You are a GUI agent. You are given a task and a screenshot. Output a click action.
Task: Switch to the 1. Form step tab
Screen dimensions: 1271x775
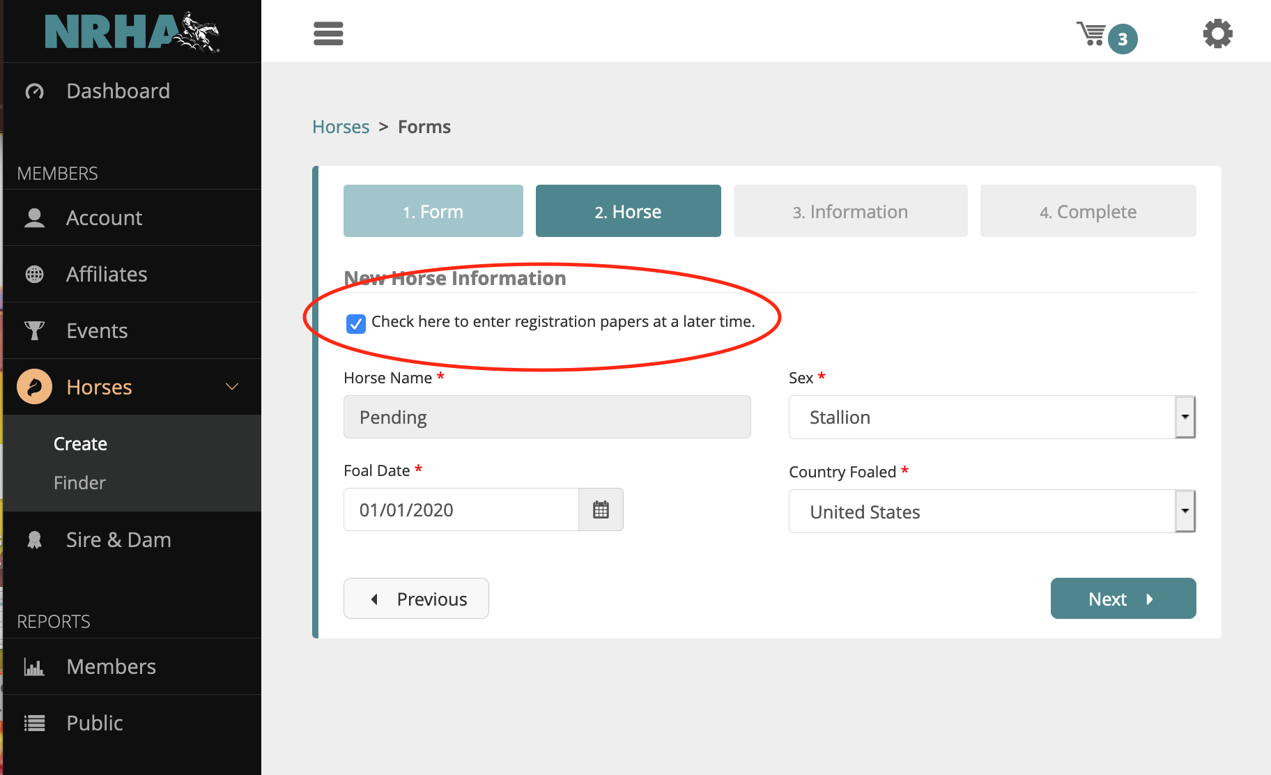433,211
